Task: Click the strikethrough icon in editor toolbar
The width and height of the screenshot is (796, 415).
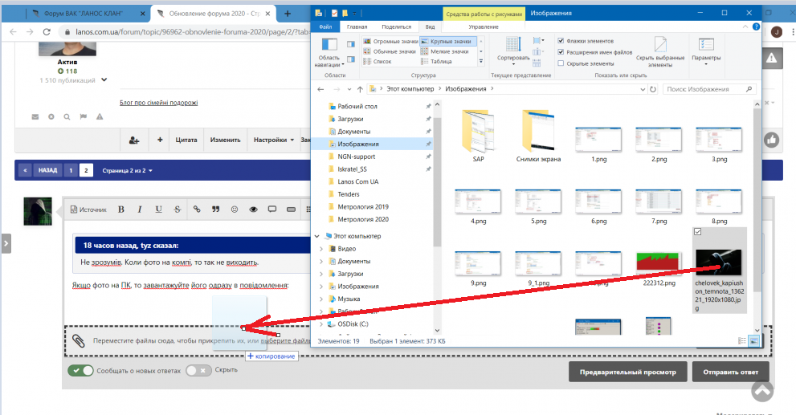Action: [178, 210]
